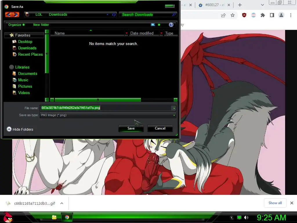The image size is (297, 223).
Task: Share this page from Chrome toolbar
Action: (223, 15)
